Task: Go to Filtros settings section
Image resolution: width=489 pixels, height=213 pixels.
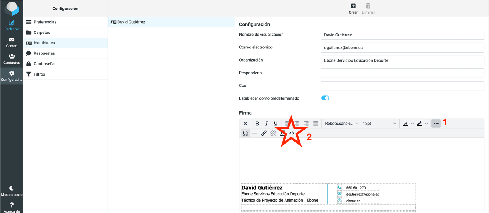Action: click(x=39, y=74)
